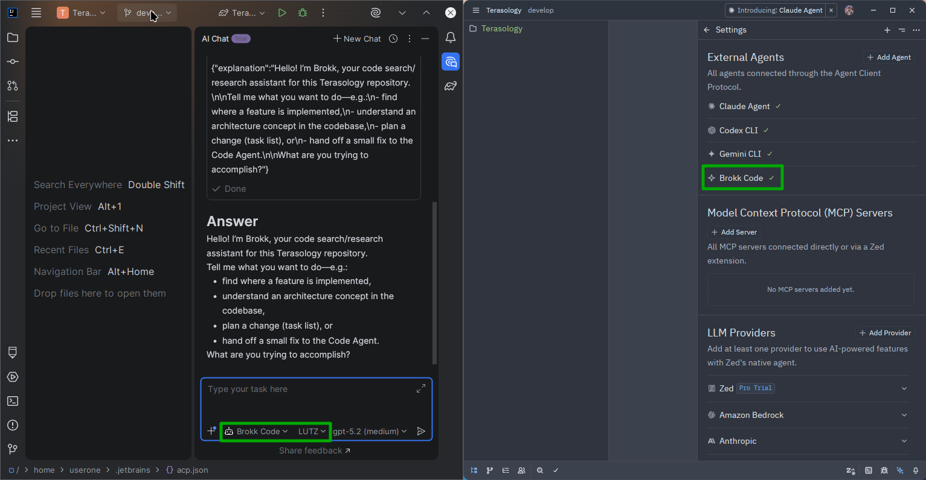Open the LUTZ mode dropdown

[312, 431]
